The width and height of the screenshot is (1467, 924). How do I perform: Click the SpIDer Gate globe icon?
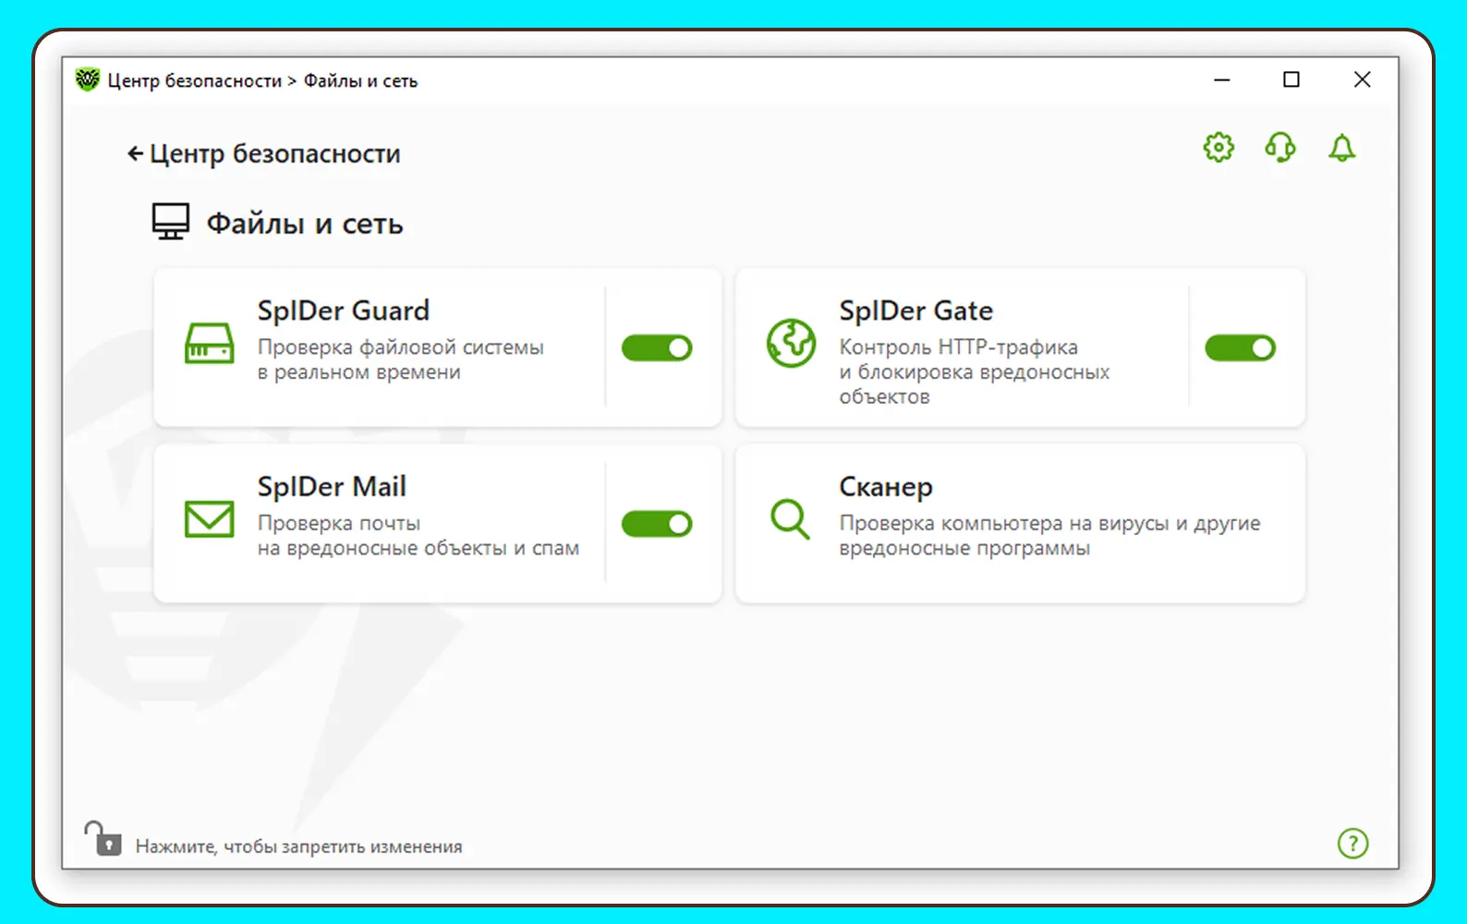tap(791, 344)
